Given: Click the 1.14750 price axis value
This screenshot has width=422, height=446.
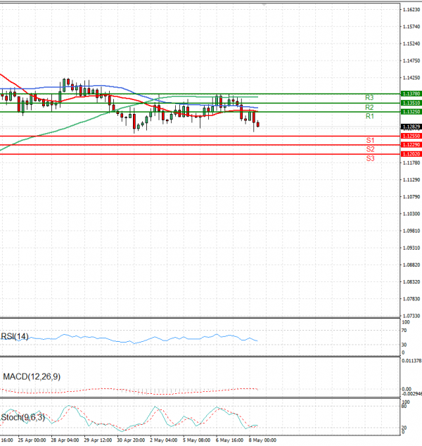Looking at the screenshot, I should 411,61.
